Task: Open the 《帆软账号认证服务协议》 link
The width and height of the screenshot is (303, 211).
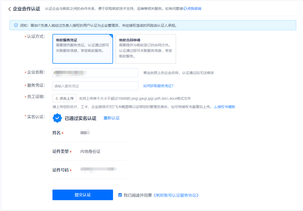Action: 176,195
